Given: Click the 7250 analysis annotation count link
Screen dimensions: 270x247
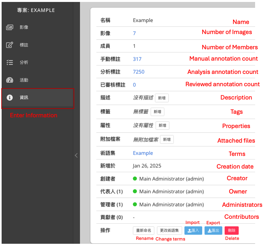Looking at the screenshot, I should coord(139,72).
